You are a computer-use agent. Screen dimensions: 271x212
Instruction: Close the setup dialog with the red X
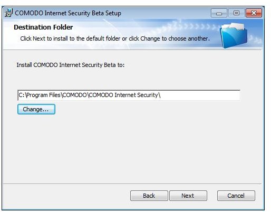coord(254,13)
